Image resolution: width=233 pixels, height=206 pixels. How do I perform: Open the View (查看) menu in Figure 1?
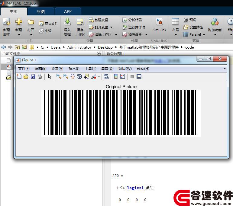click(57, 69)
